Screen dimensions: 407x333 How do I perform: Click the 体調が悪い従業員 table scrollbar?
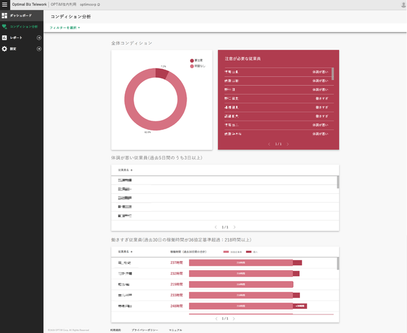(x=338, y=182)
